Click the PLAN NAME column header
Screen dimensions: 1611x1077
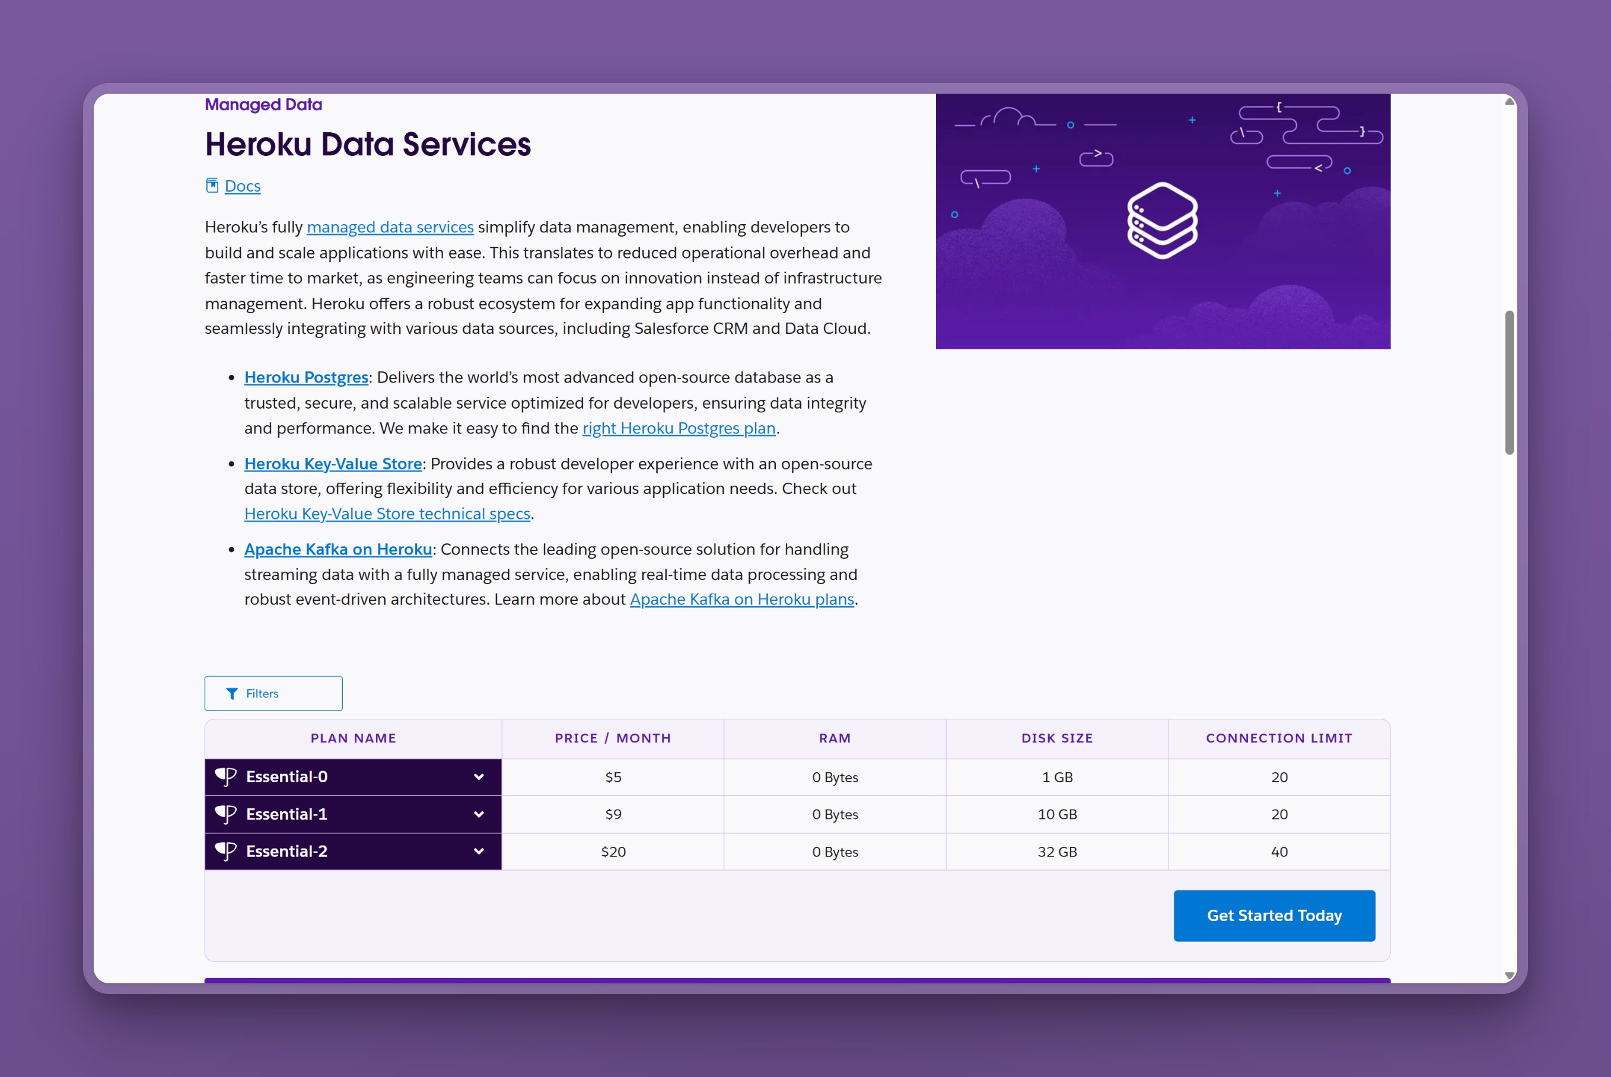[353, 738]
